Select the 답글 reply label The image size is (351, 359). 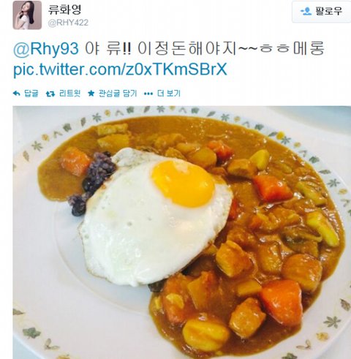tap(31, 94)
